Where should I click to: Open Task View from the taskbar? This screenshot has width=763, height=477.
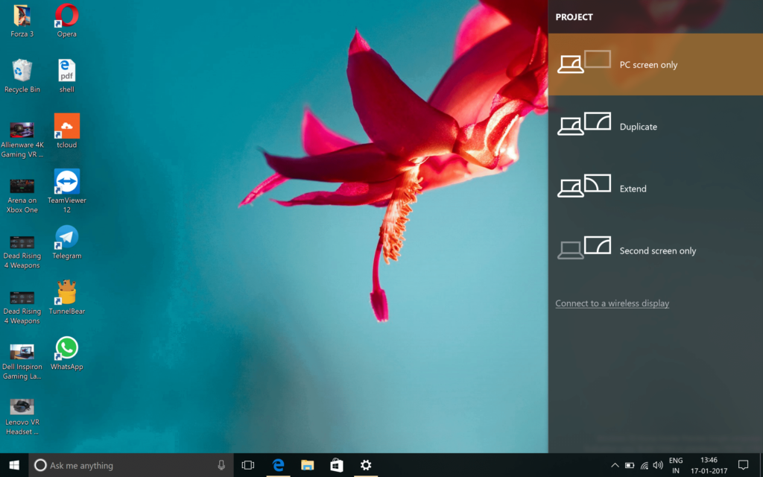point(247,465)
